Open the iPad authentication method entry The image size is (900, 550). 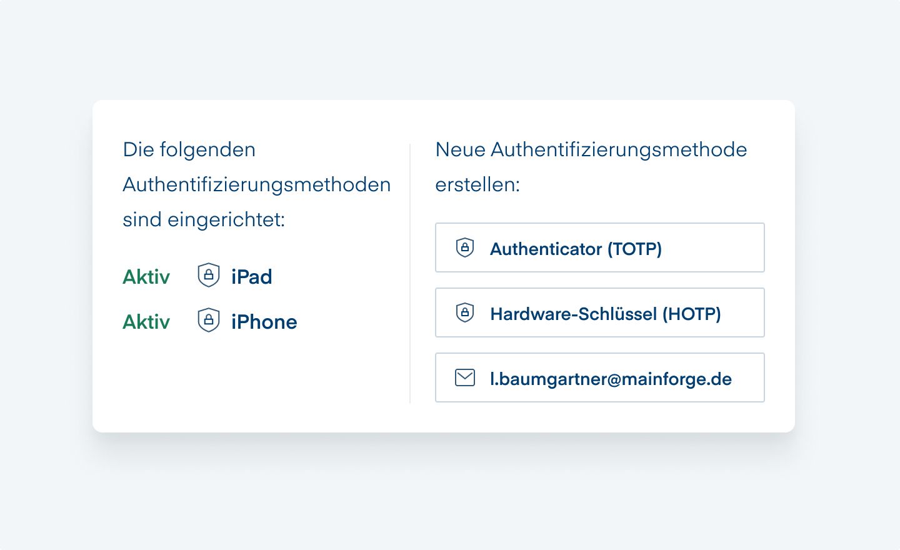(252, 276)
